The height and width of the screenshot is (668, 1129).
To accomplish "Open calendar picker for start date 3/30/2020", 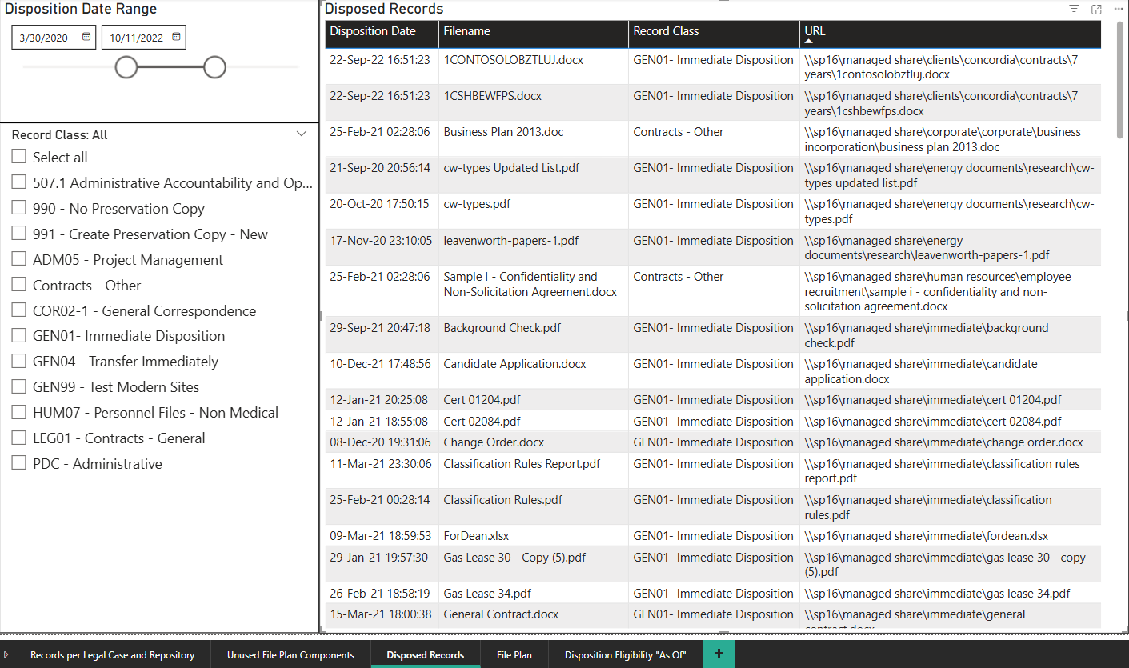I will click(x=86, y=37).
